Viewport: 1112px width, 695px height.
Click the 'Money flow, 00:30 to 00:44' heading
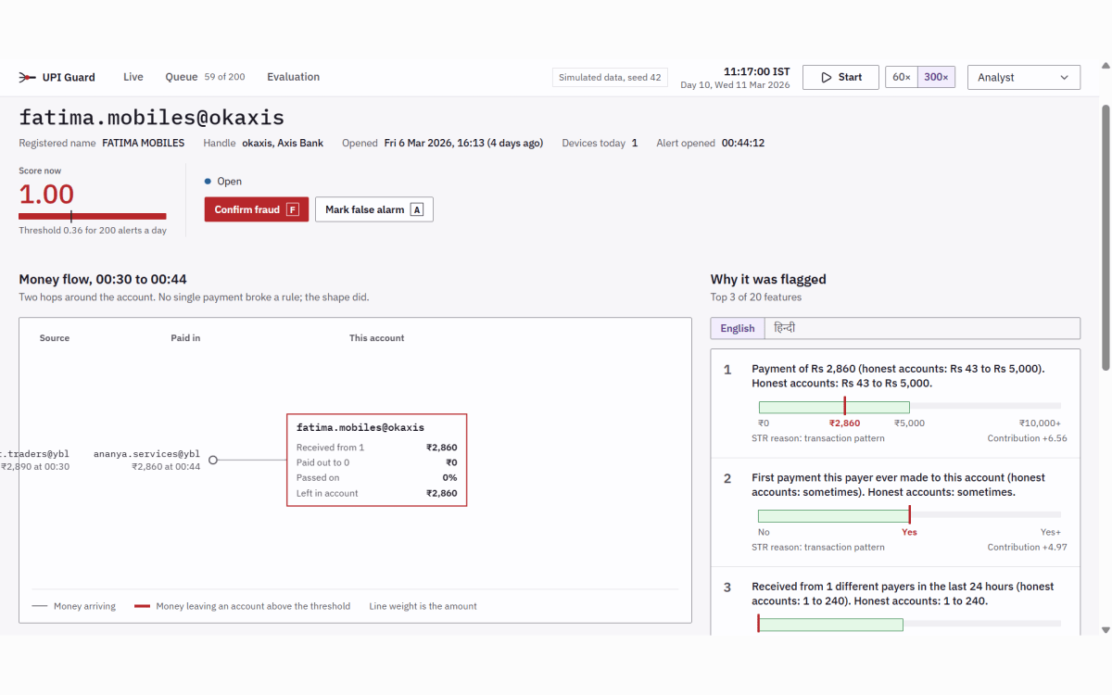[x=103, y=279]
